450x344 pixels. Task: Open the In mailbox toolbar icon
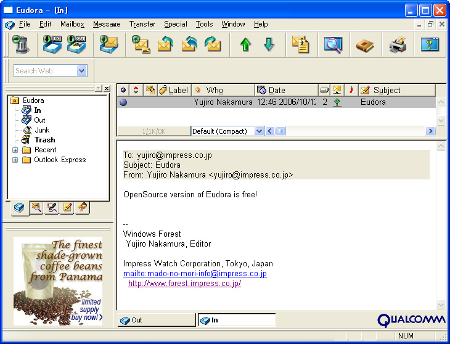(x=52, y=44)
